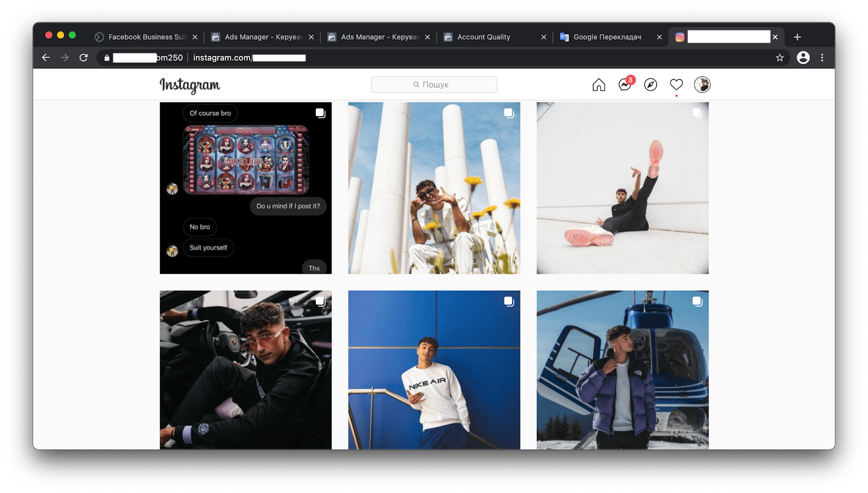The image size is (868, 493).
Task: Open the Instagram home feed icon
Action: pos(598,85)
